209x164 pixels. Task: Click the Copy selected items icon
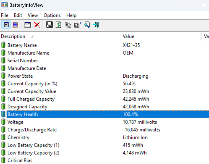click(x=68, y=25)
